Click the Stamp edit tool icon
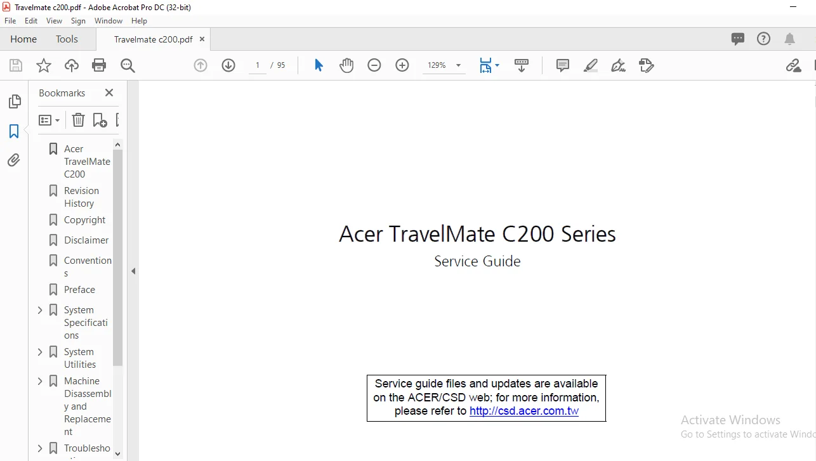The image size is (816, 461). tap(646, 65)
